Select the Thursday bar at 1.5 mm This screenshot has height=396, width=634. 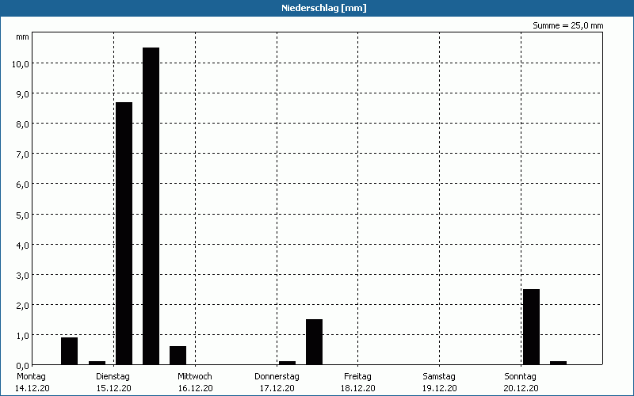coord(314,342)
